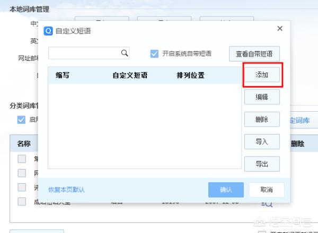
Task: Click 导入 to import phrases
Action: pos(262,141)
